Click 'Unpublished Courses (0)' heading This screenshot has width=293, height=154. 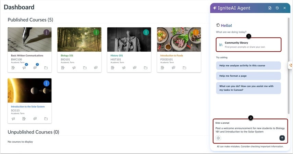(x=33, y=132)
